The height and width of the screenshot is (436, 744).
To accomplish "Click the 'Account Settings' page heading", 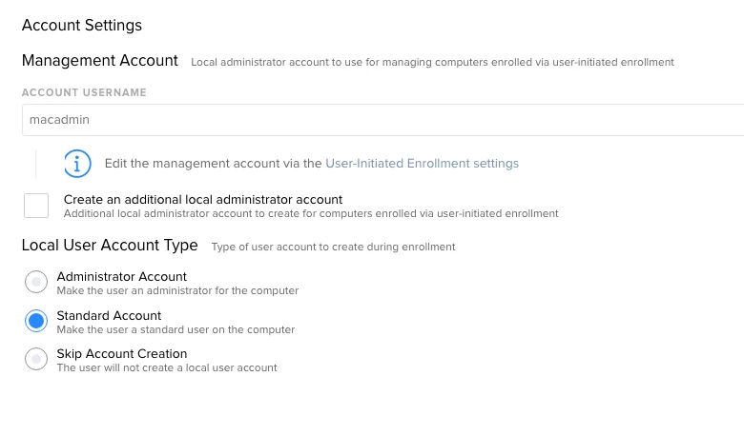I will click(82, 25).
